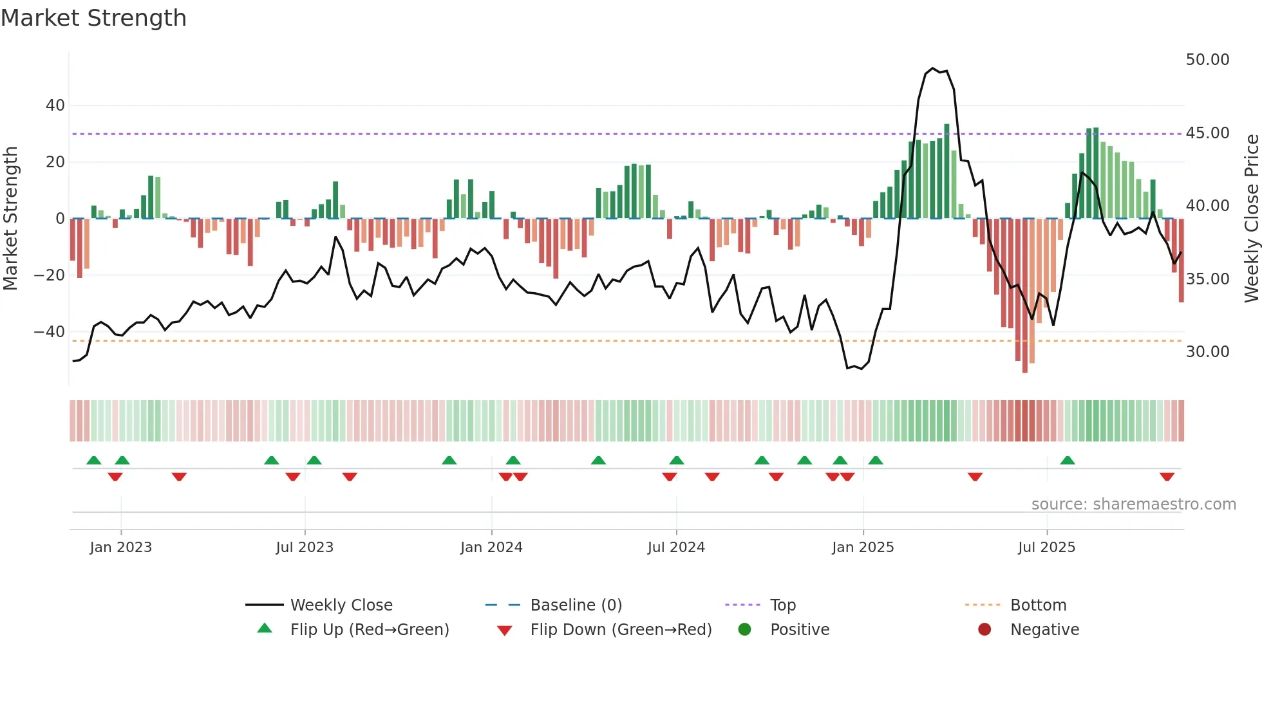Click the darkest red heatmap strip segment

pyautogui.click(x=1025, y=421)
